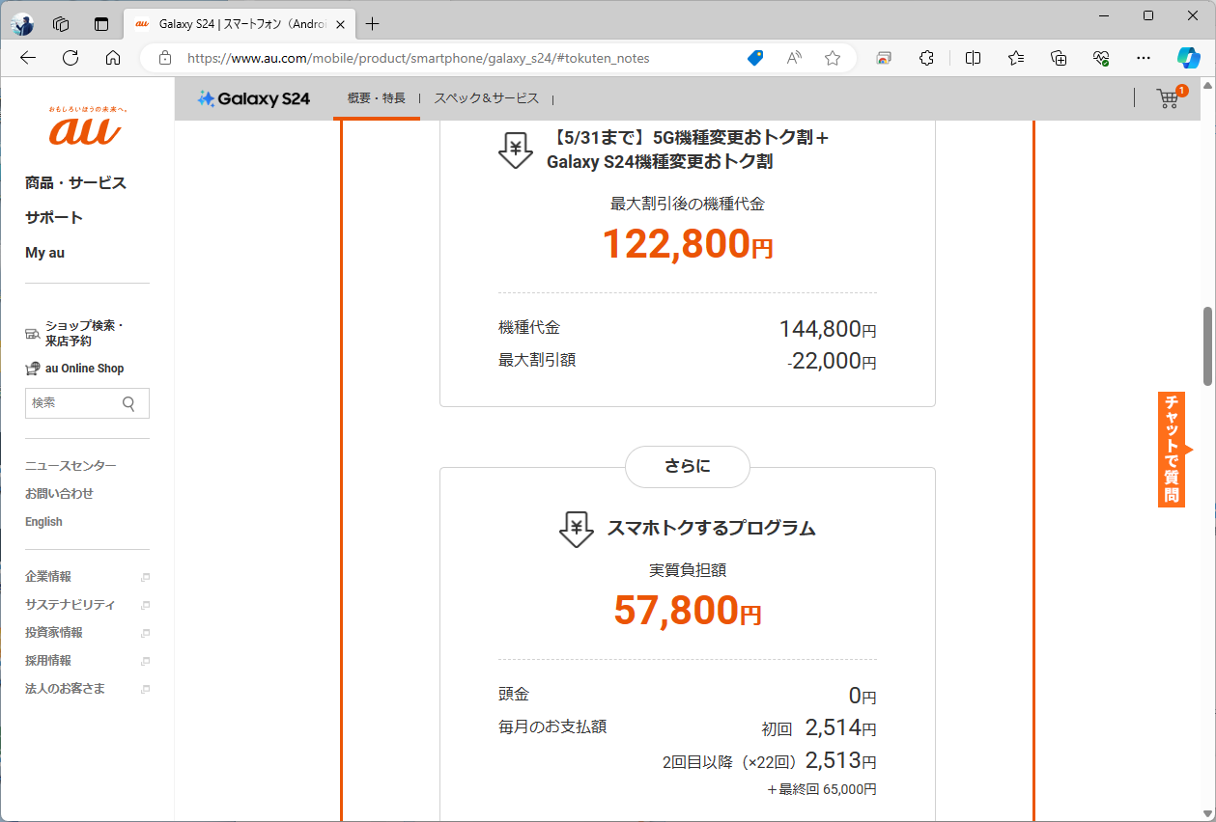Add page to favorites star
Screen dimensions: 1216x822
[833, 58]
